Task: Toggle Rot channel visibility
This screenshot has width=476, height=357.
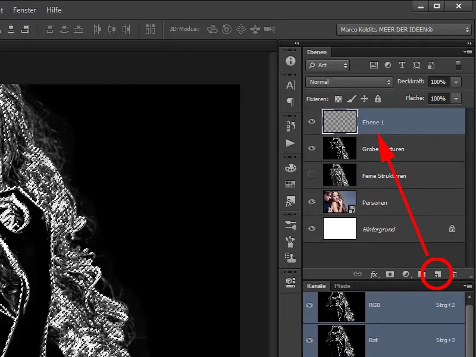Action: [x=309, y=340]
